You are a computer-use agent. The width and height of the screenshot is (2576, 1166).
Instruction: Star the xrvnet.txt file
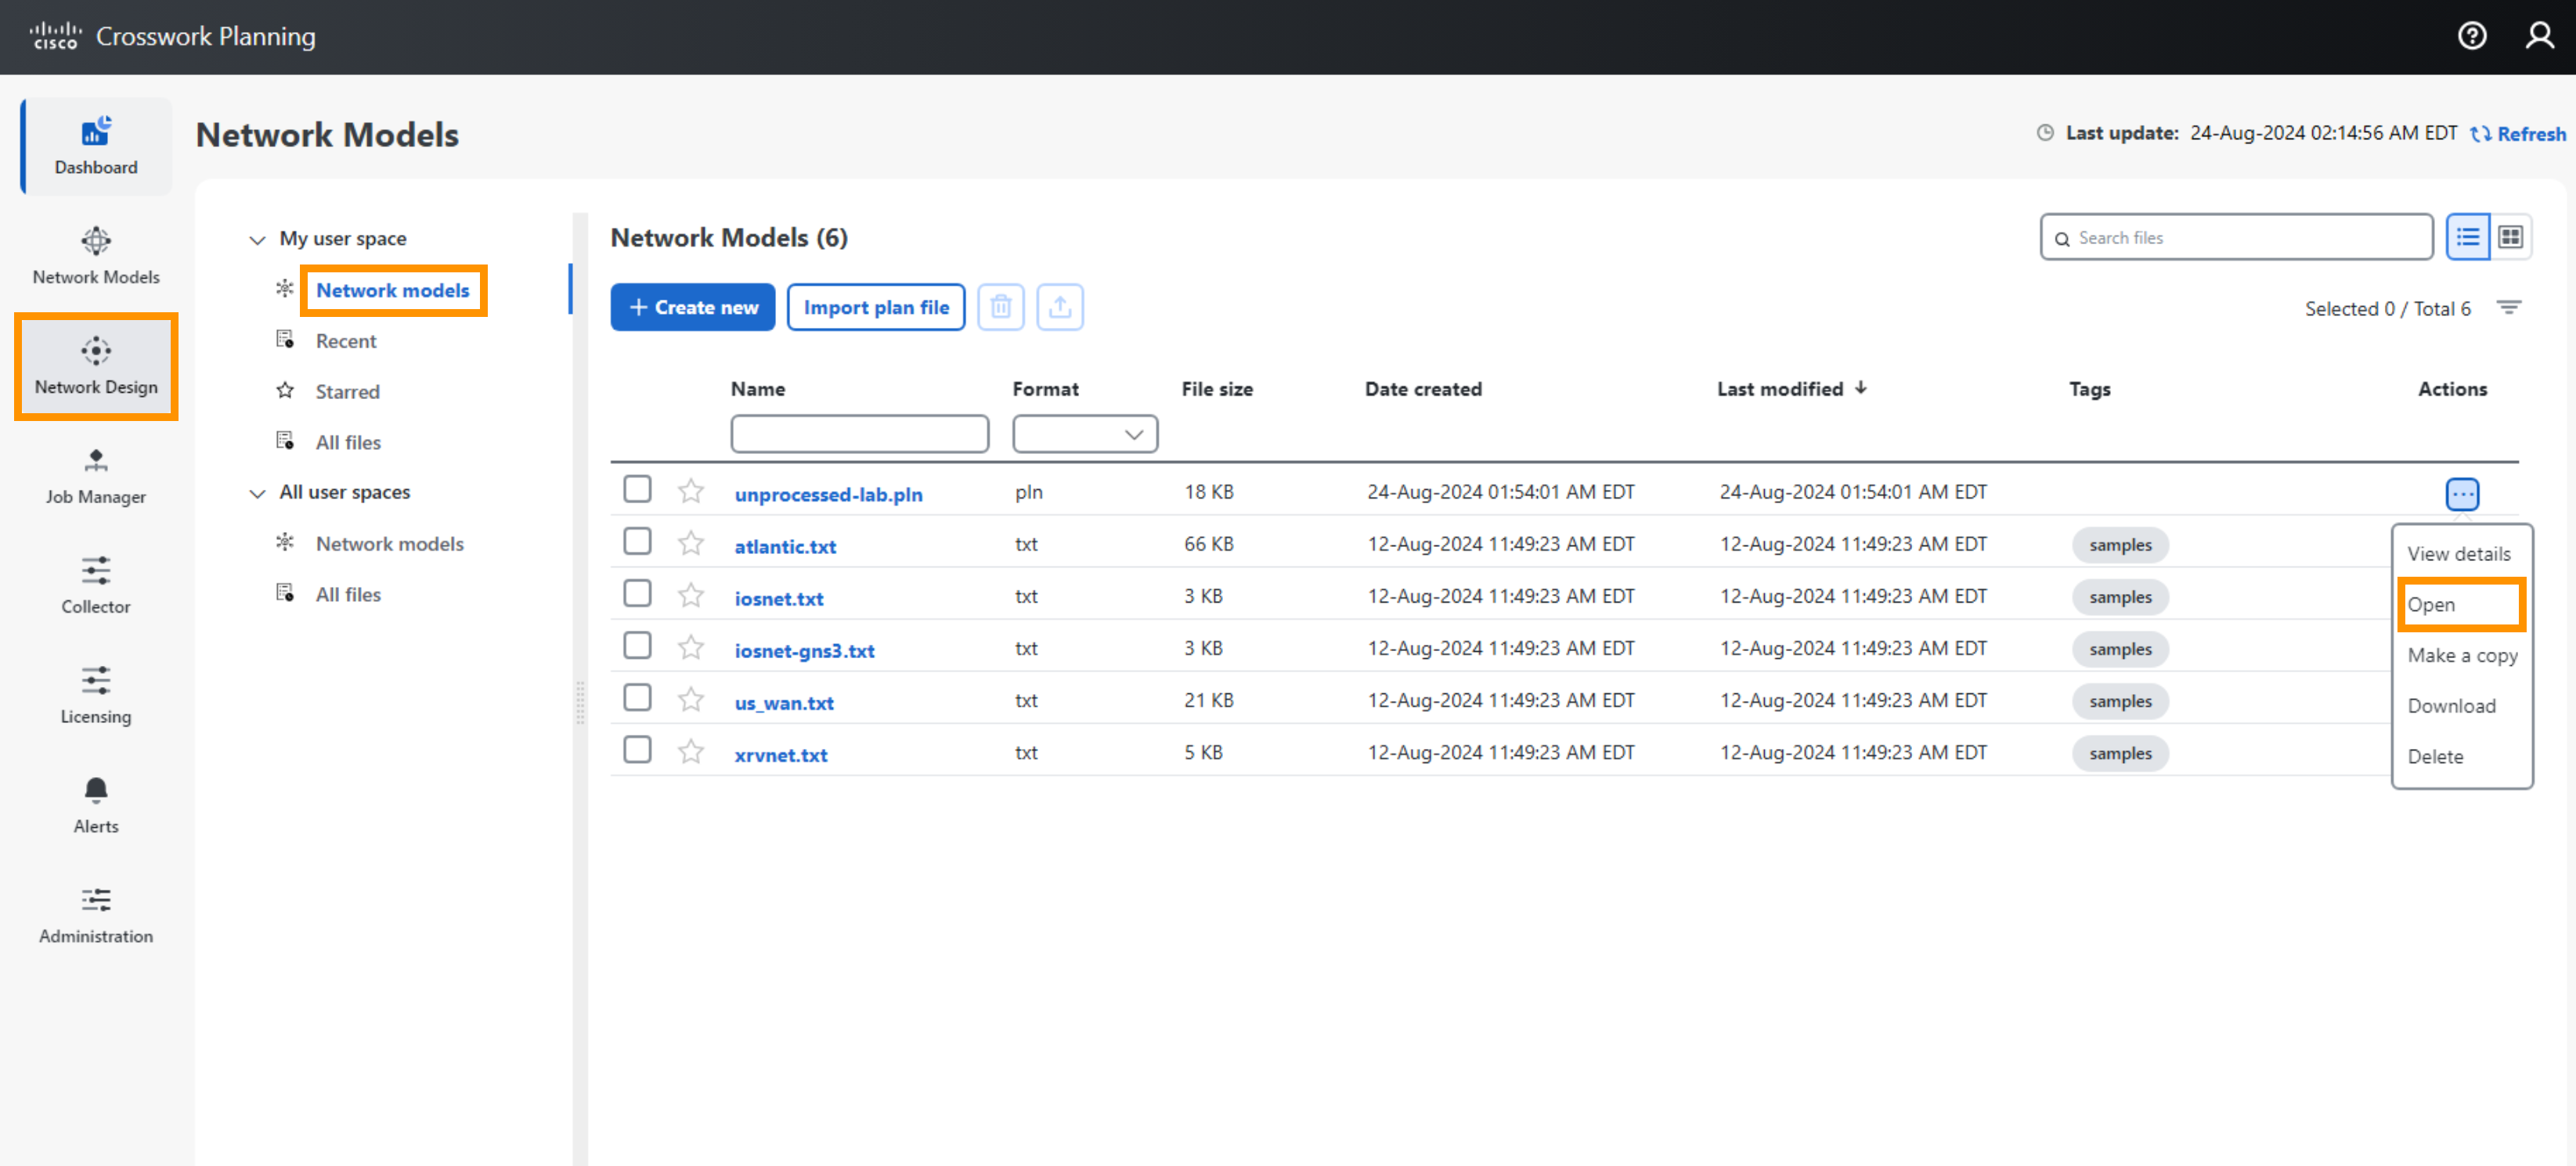(x=691, y=750)
